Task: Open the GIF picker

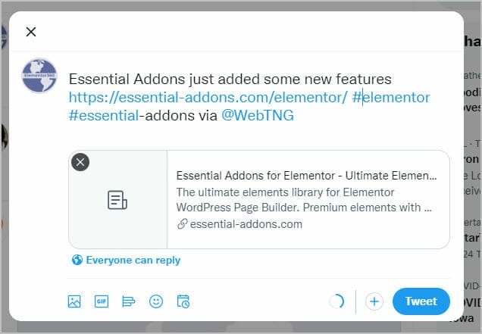Action: click(x=102, y=301)
